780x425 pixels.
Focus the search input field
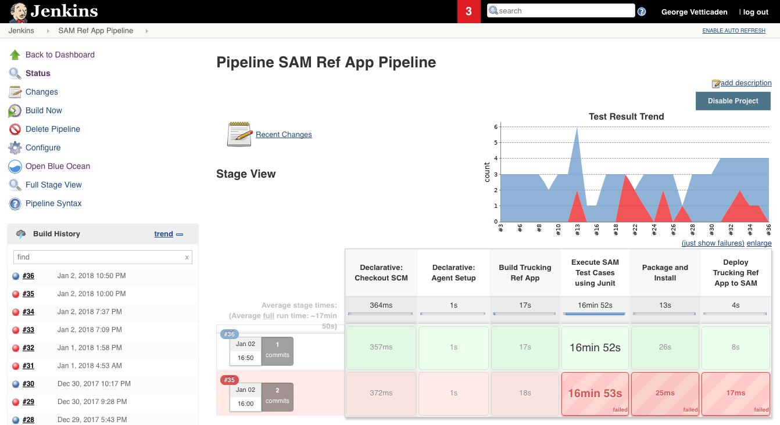(561, 10)
